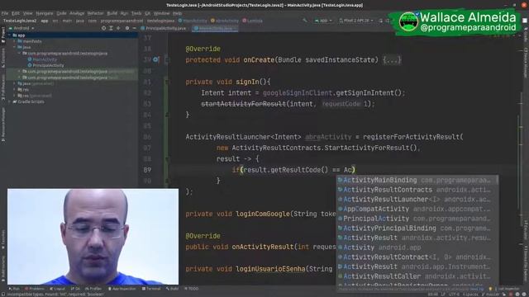Select ActivityMainBinding completion suggestion
The image size is (529, 297).
417,180
